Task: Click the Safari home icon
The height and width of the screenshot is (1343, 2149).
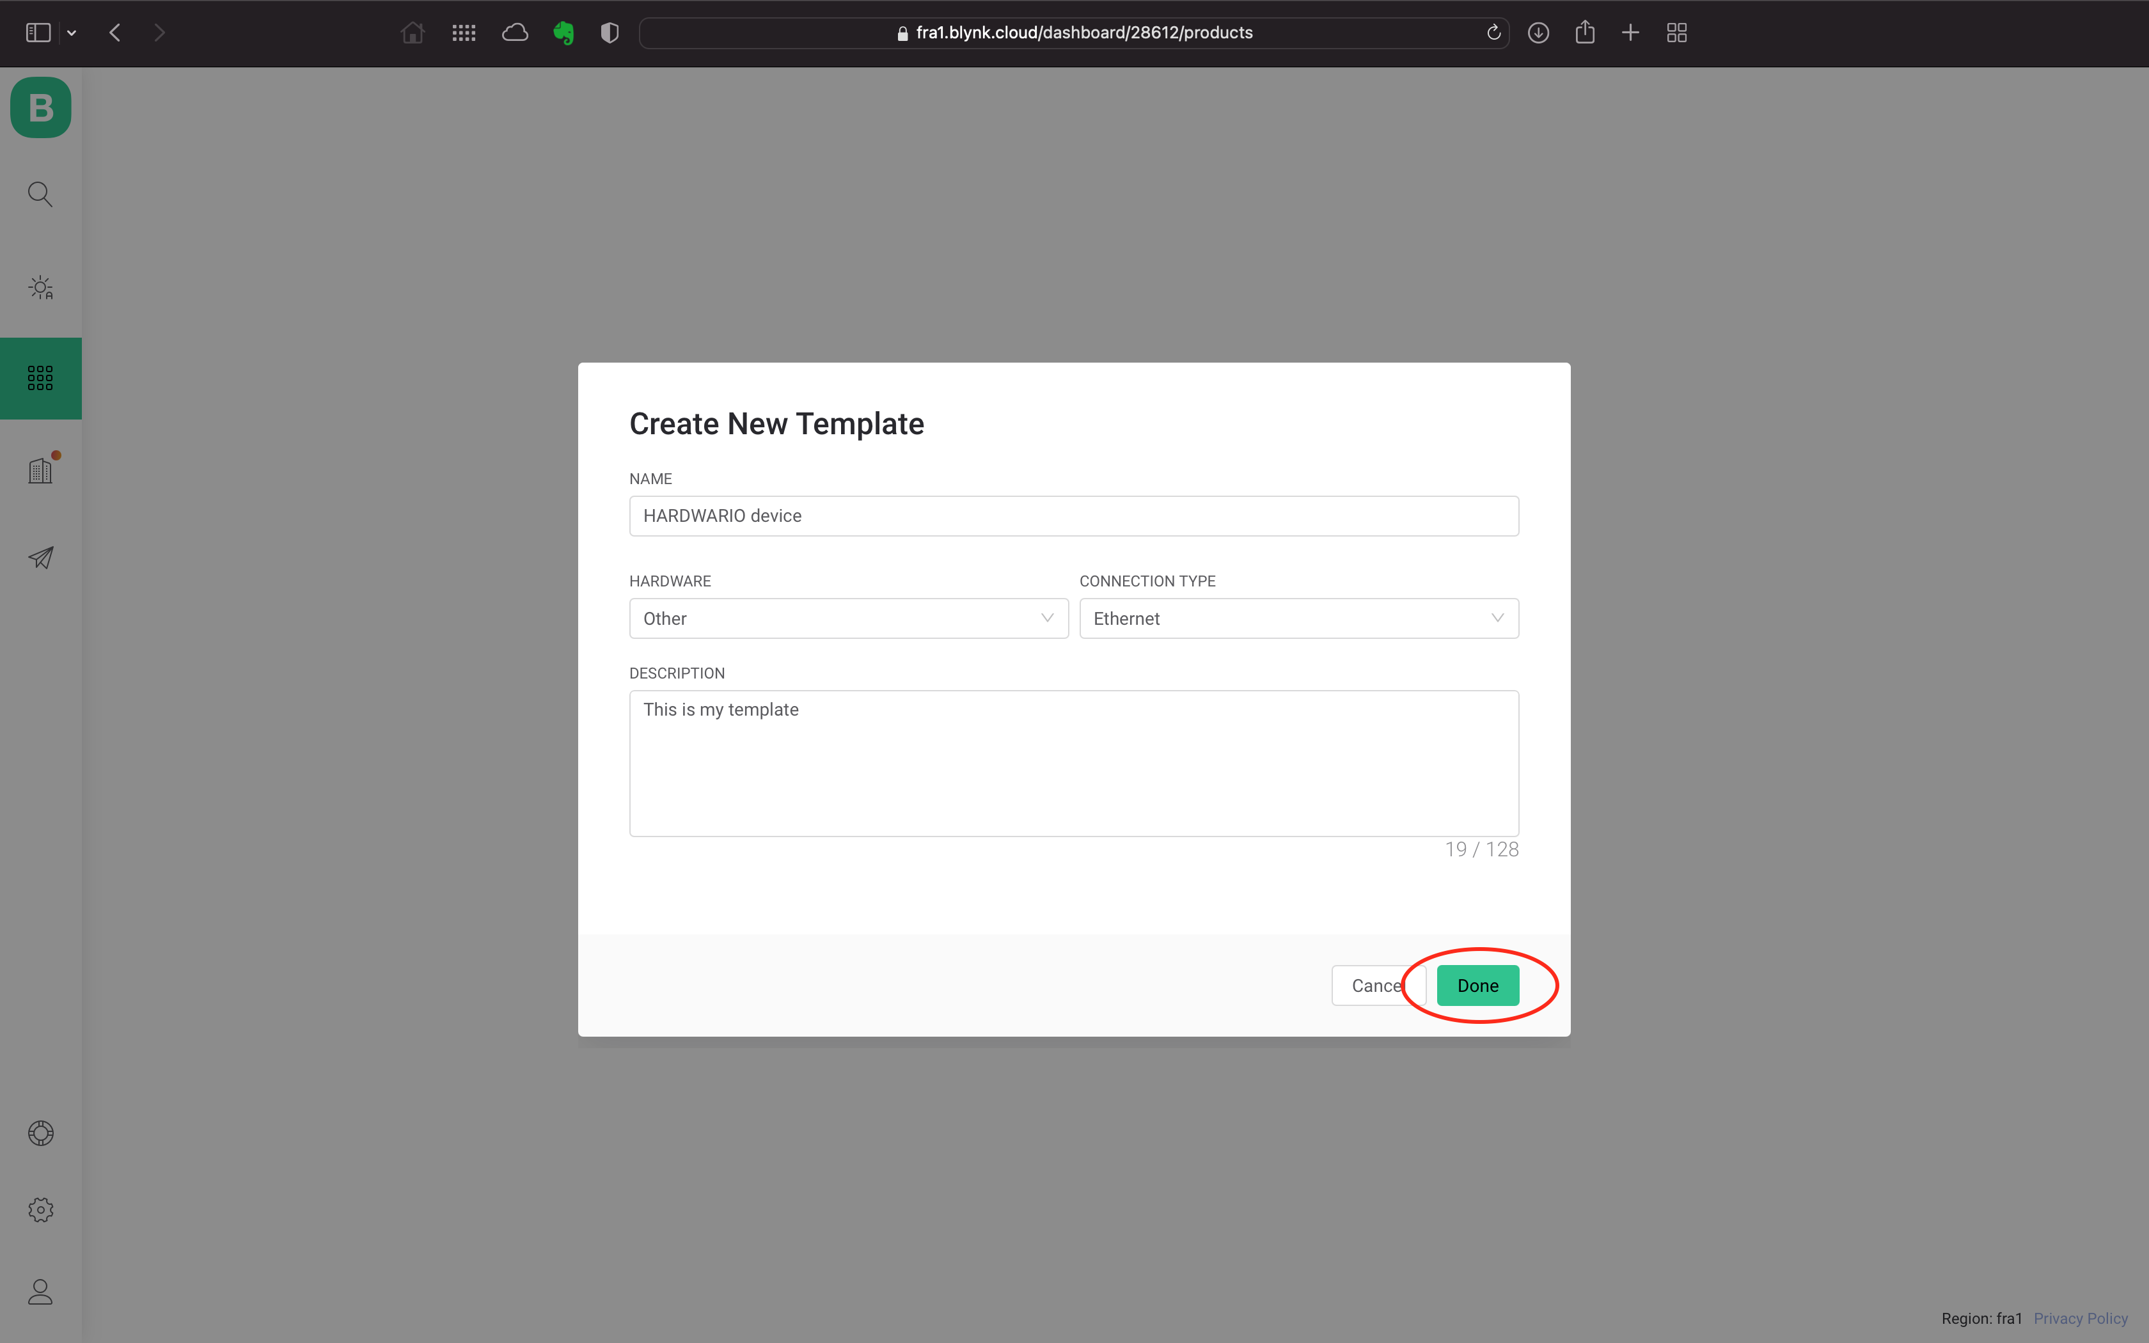Action: pos(413,33)
